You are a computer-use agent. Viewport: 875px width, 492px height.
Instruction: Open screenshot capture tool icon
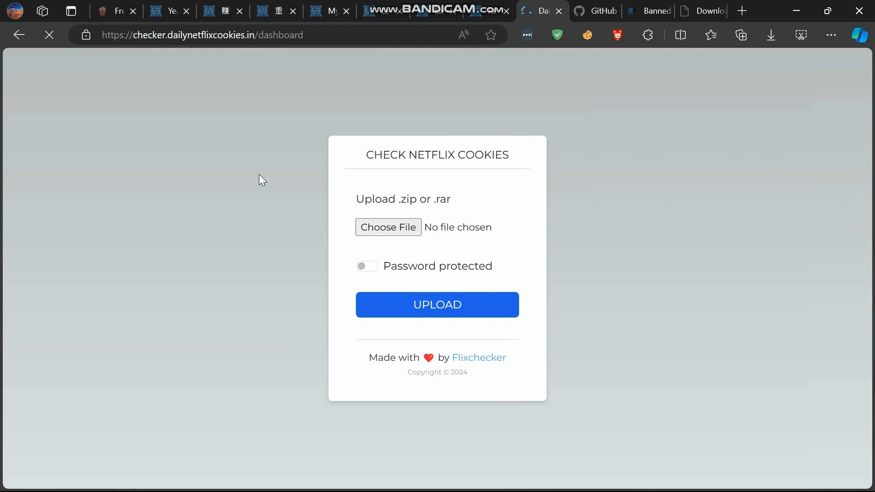click(x=801, y=35)
